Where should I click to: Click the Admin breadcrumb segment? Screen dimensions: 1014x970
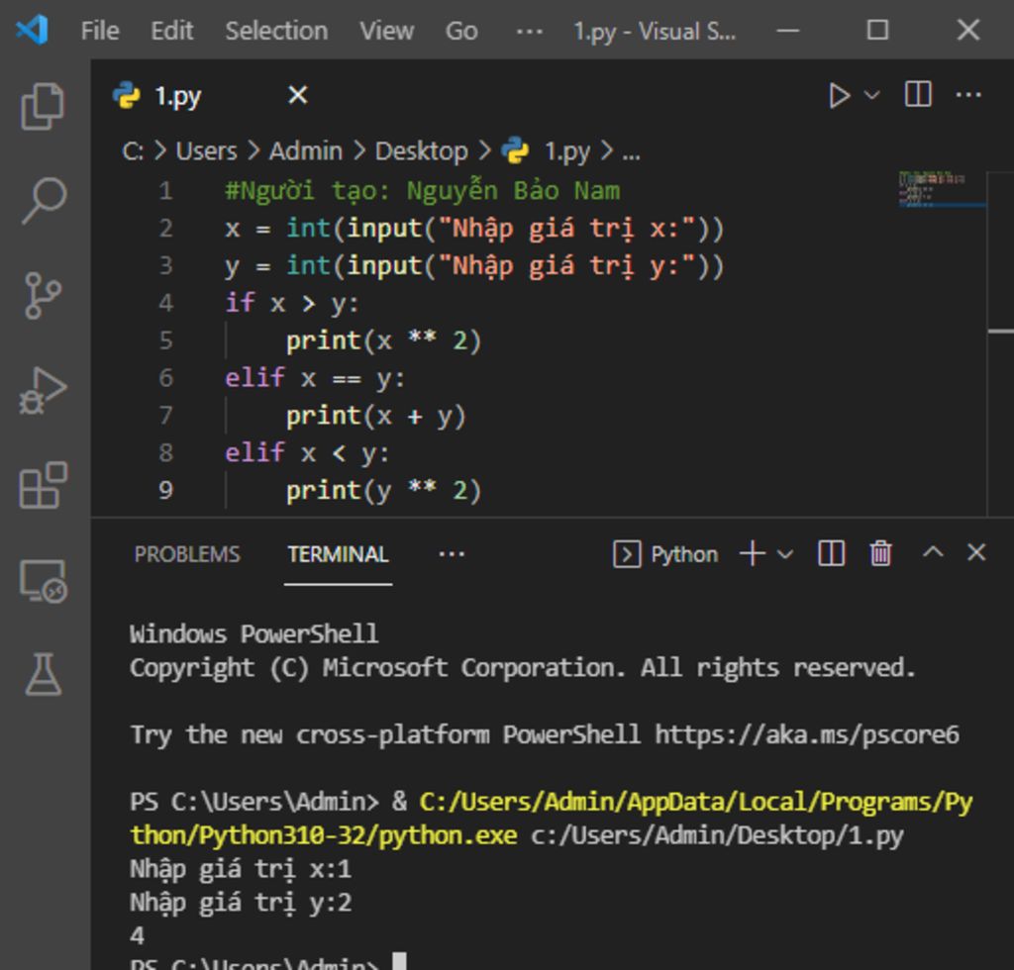point(305,151)
